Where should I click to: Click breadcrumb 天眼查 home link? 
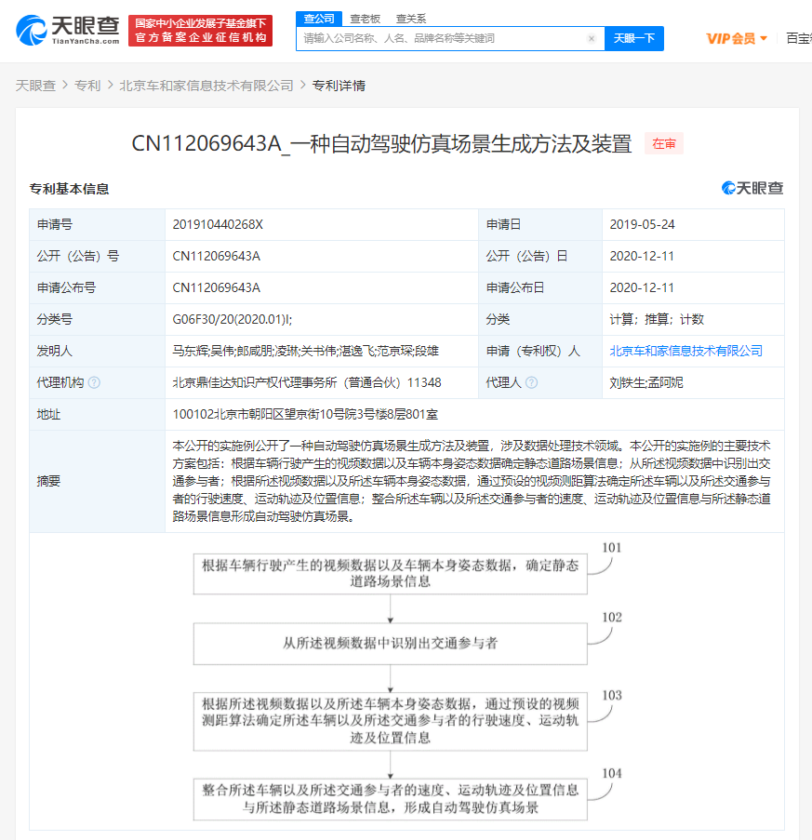point(33,85)
